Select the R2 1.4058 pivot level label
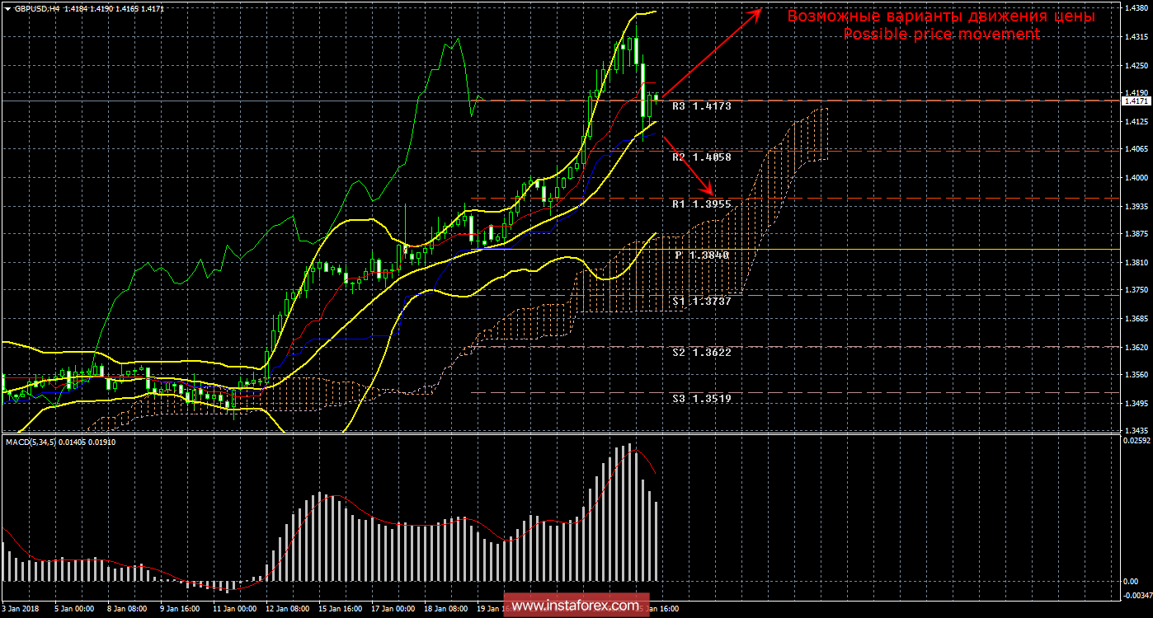Screen dimensions: 1153x618 701,157
